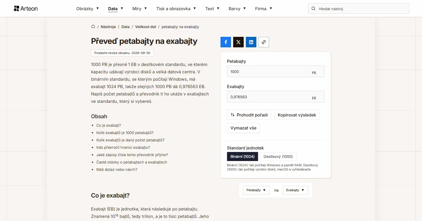Click the Arteon logo
The height and width of the screenshot is (221, 422).
click(x=26, y=8)
